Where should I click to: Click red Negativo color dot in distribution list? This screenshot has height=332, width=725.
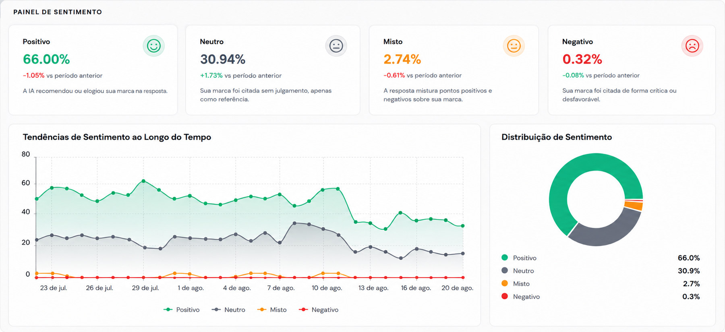pyautogui.click(x=505, y=296)
